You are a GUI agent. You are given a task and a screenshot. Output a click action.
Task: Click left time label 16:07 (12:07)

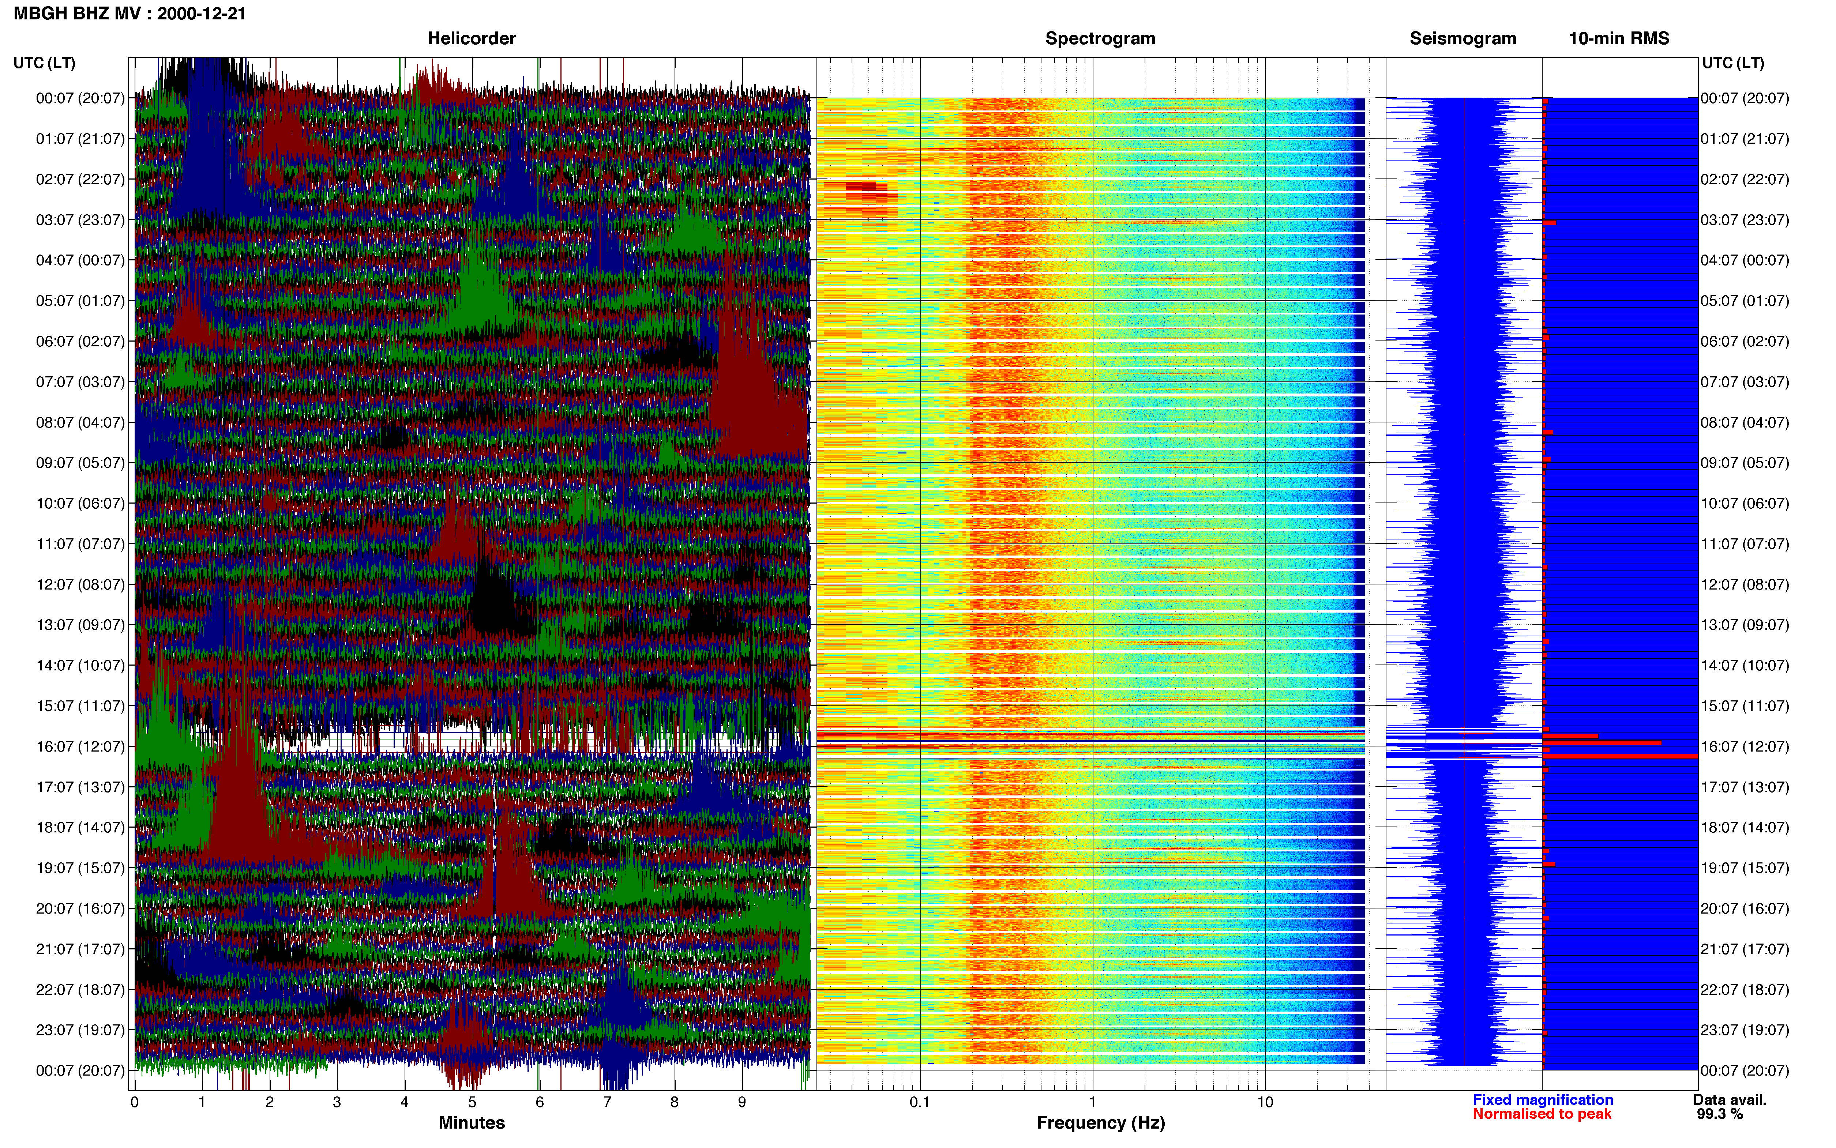point(80,746)
